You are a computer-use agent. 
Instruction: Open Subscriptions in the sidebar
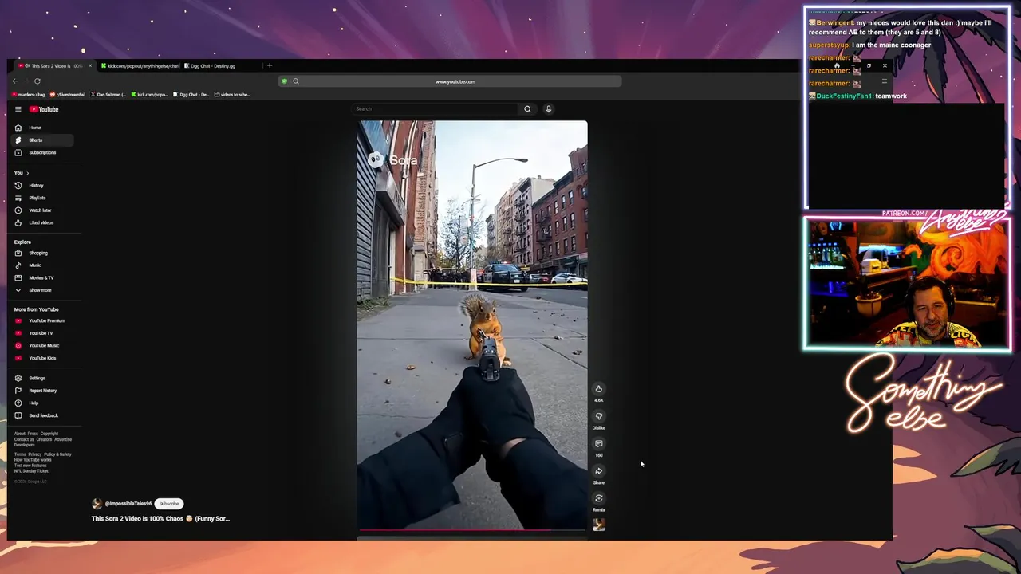click(x=42, y=152)
